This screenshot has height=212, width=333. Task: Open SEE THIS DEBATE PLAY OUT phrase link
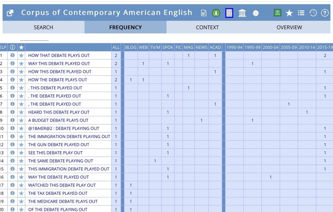(x=56, y=153)
